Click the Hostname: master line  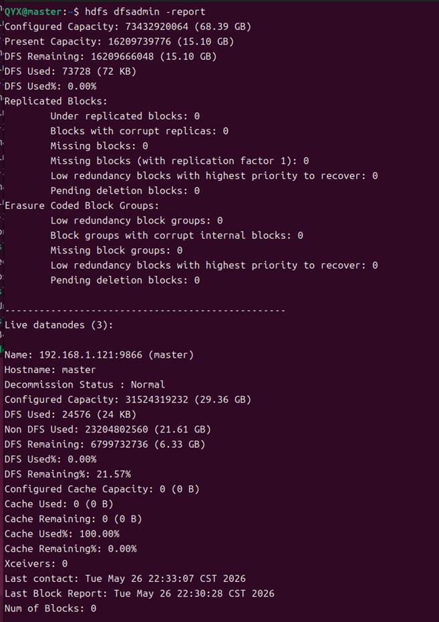pos(50,370)
